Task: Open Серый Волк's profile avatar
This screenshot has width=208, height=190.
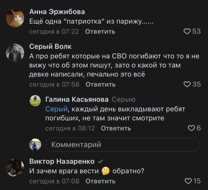Action: click(15, 53)
